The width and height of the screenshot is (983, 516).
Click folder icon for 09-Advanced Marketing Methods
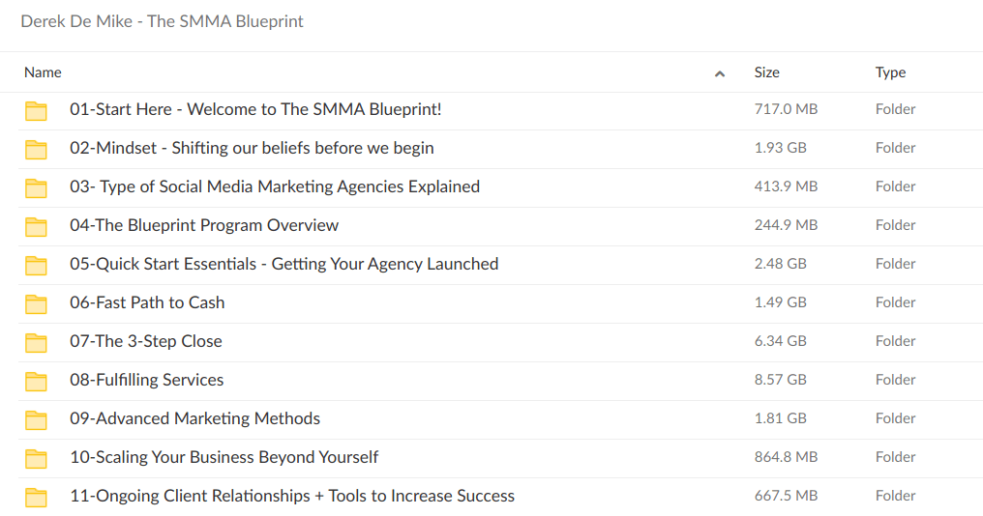click(36, 419)
